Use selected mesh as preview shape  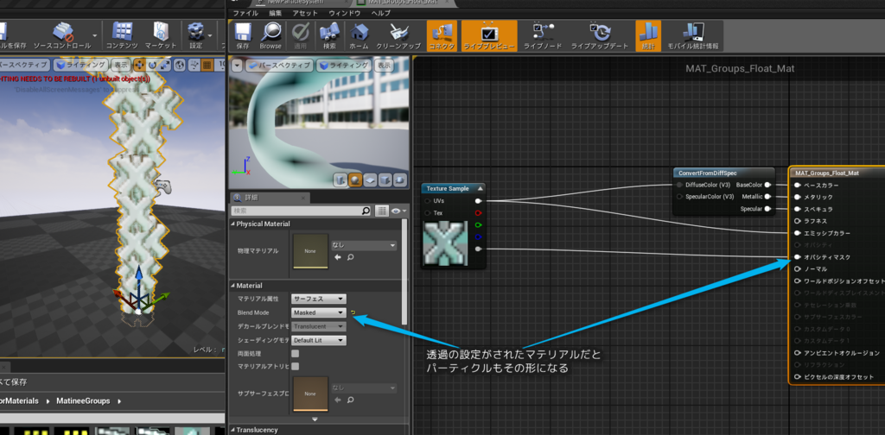[x=399, y=180]
